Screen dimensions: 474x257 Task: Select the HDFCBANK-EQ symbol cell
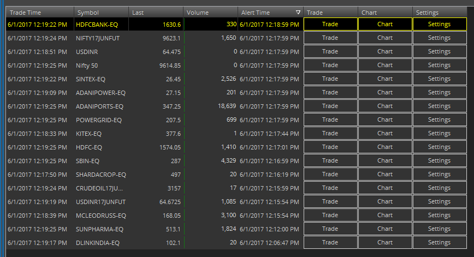point(101,25)
